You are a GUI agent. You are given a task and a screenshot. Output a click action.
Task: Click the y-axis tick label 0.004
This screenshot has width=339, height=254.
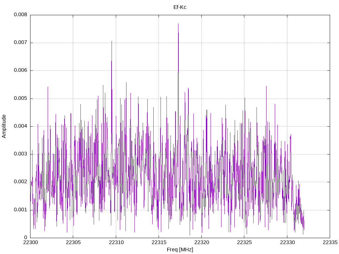point(21,126)
